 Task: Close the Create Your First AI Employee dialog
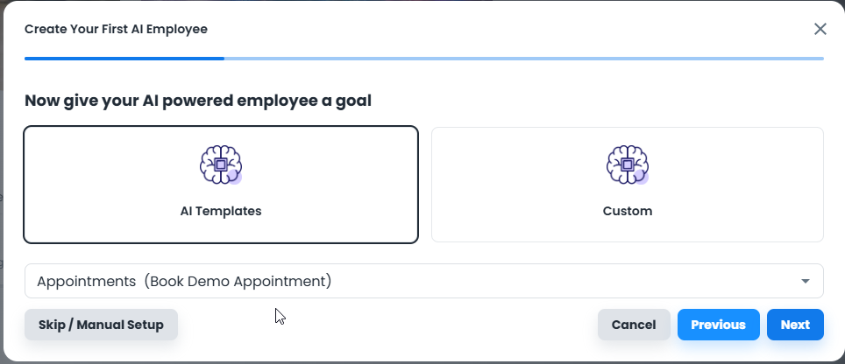click(x=820, y=29)
